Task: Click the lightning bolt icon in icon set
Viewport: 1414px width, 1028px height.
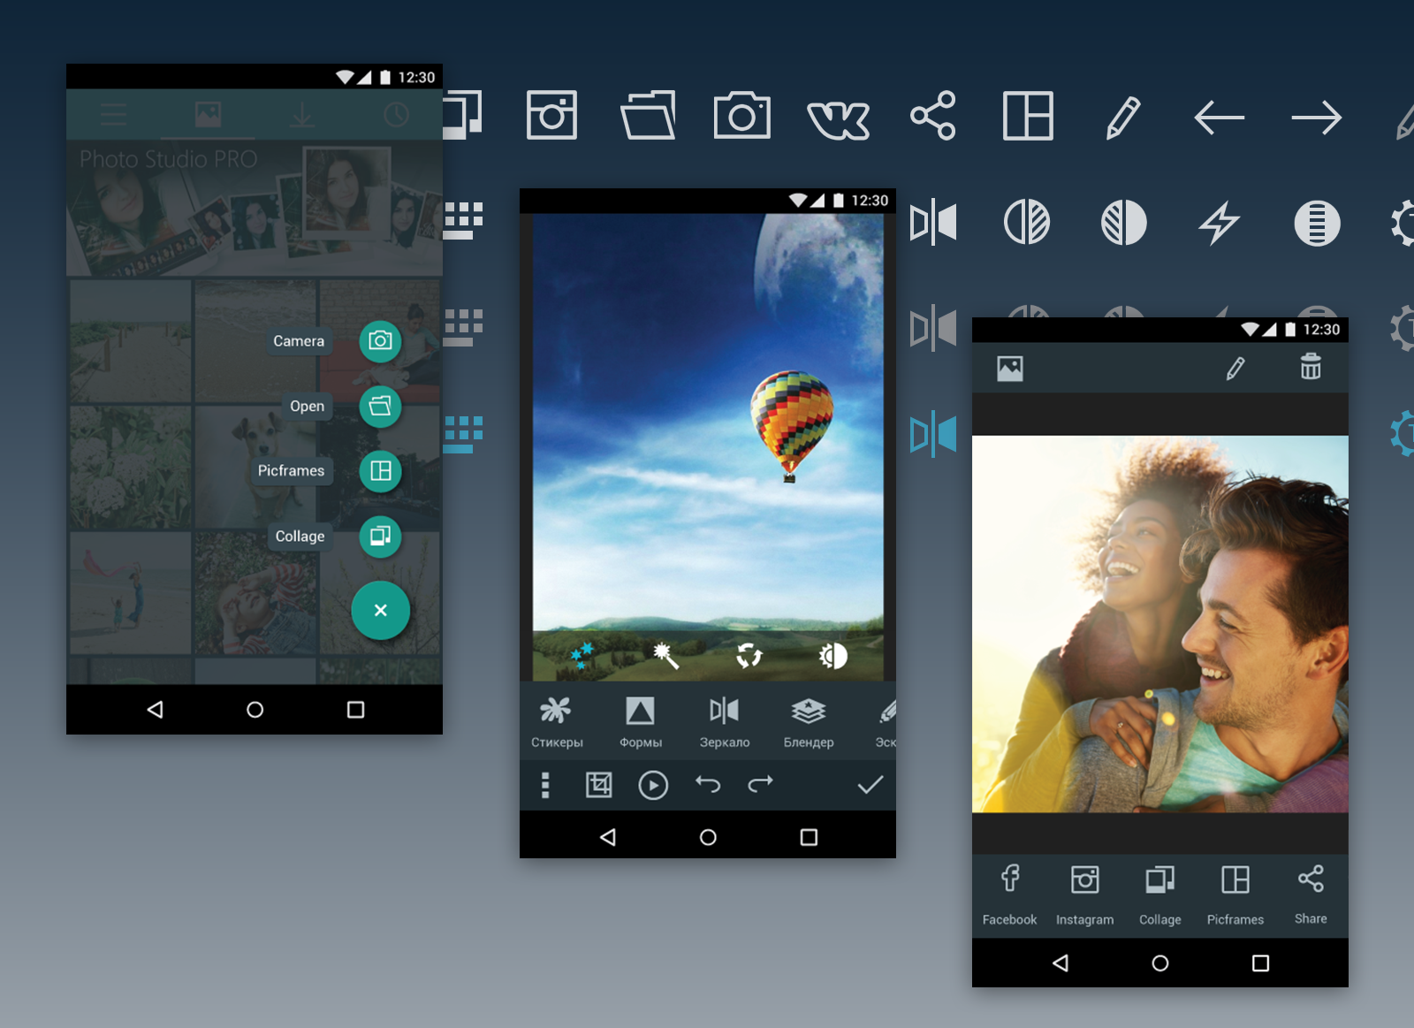Action: click(x=1219, y=223)
